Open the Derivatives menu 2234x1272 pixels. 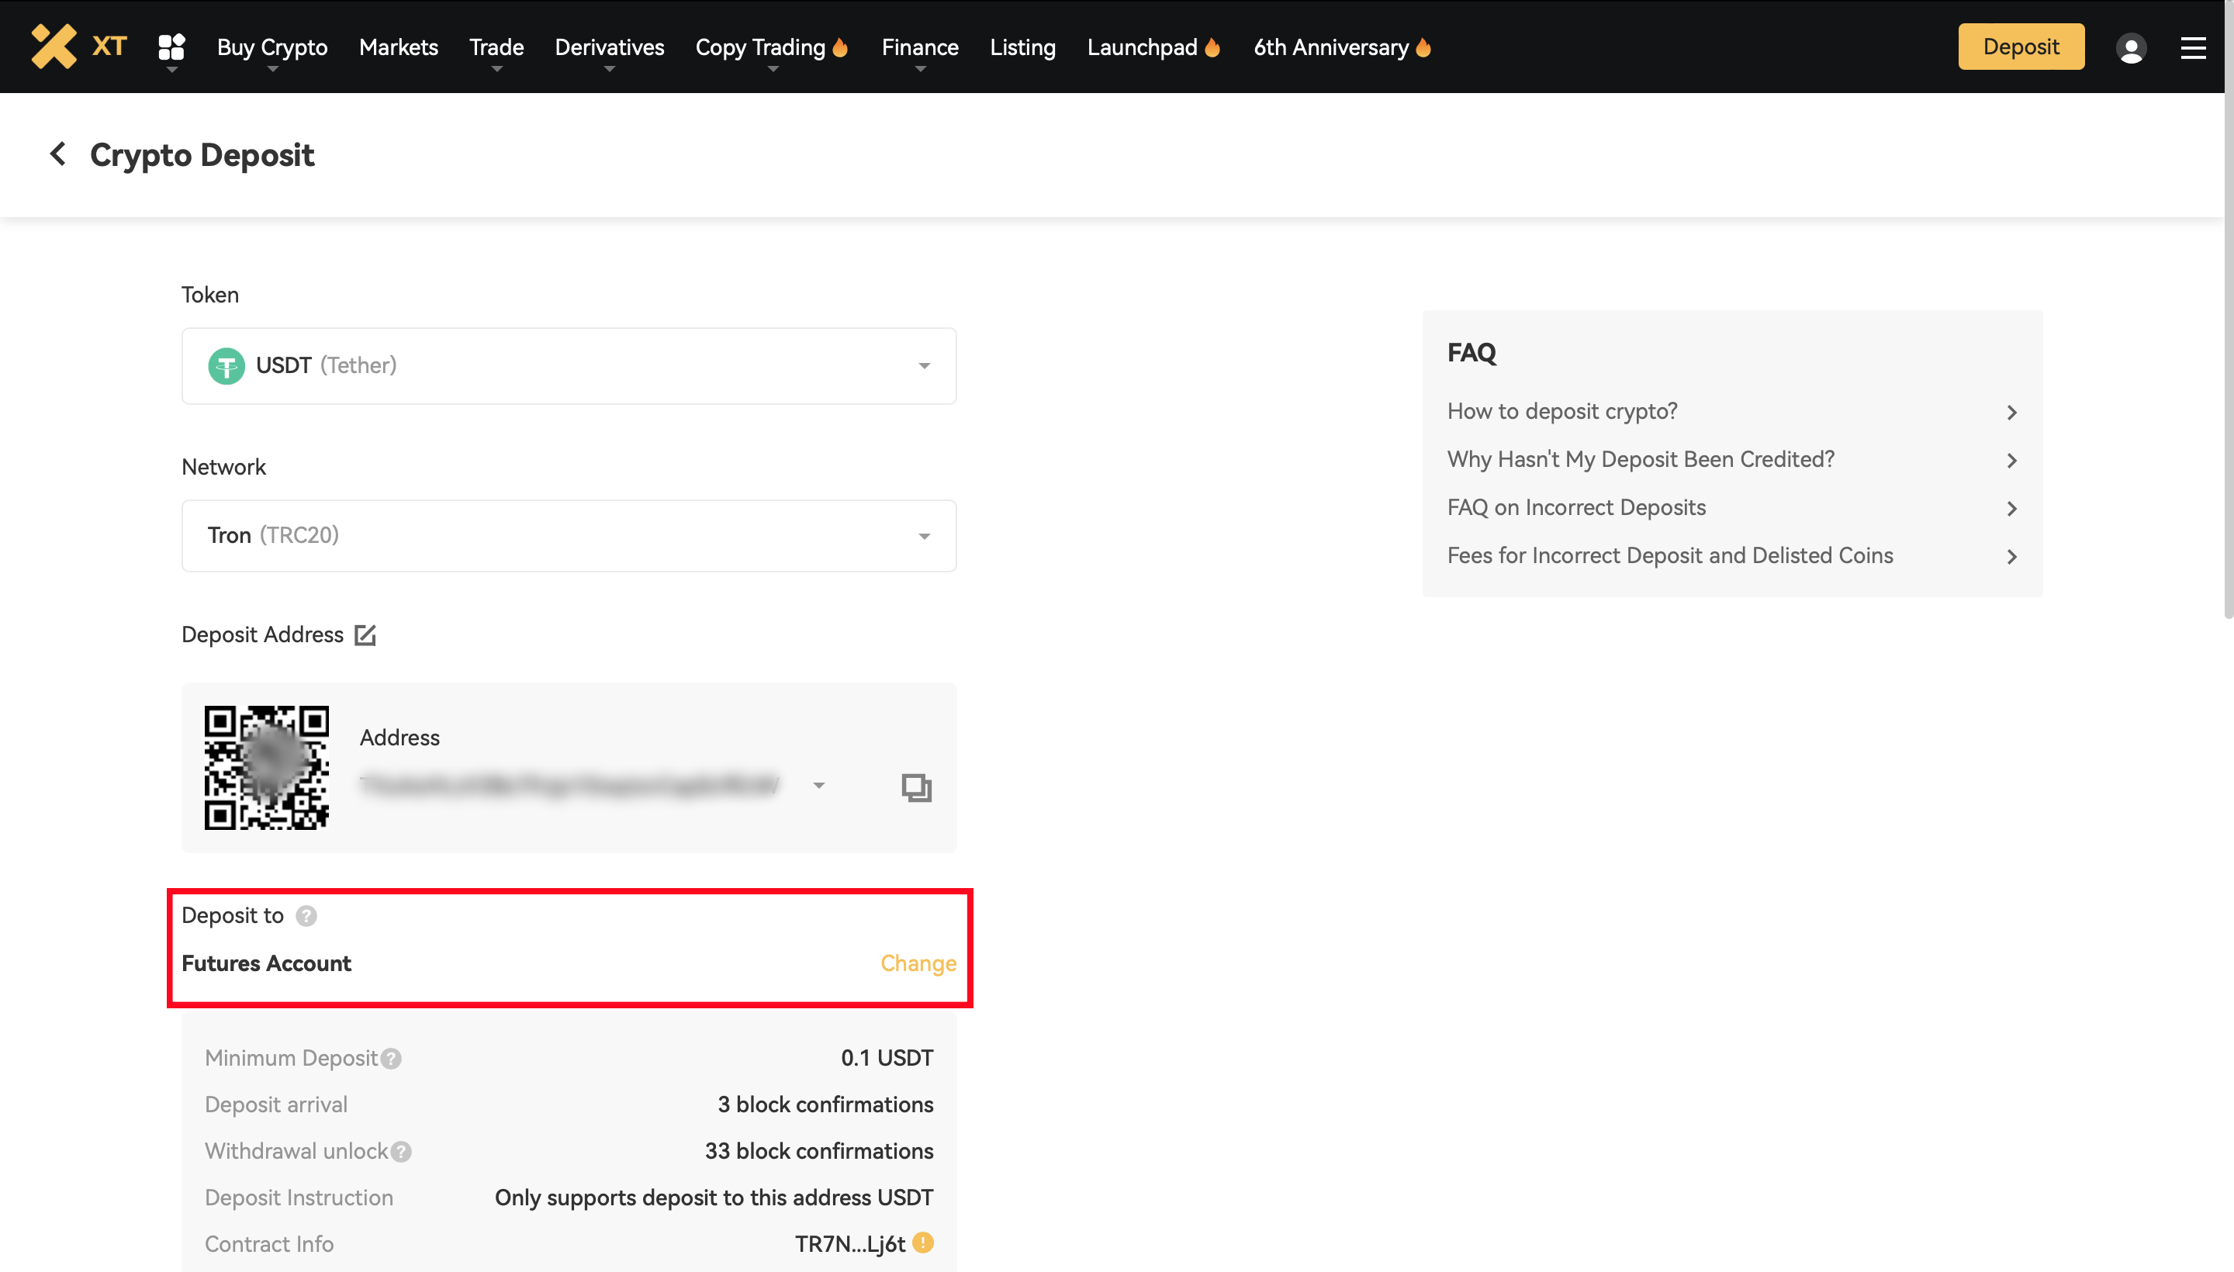[x=609, y=47]
